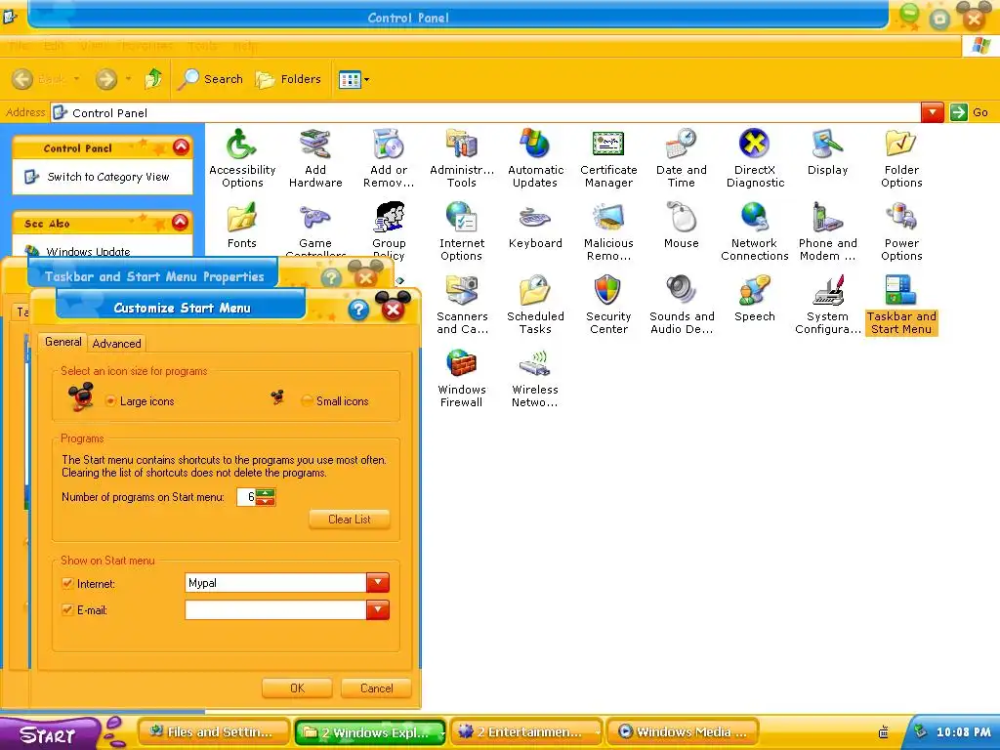The image size is (1000, 750).
Task: Open Speech settings icon
Action: pyautogui.click(x=755, y=299)
